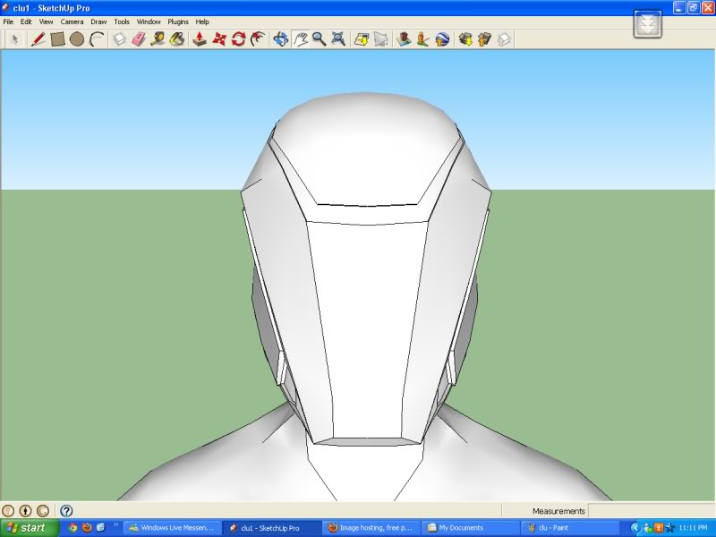This screenshot has width=716, height=537.
Task: Select the arrow Select tool
Action: point(14,39)
